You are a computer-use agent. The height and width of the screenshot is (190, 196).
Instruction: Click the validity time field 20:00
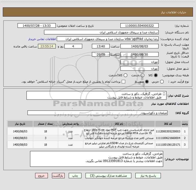tap(101, 54)
